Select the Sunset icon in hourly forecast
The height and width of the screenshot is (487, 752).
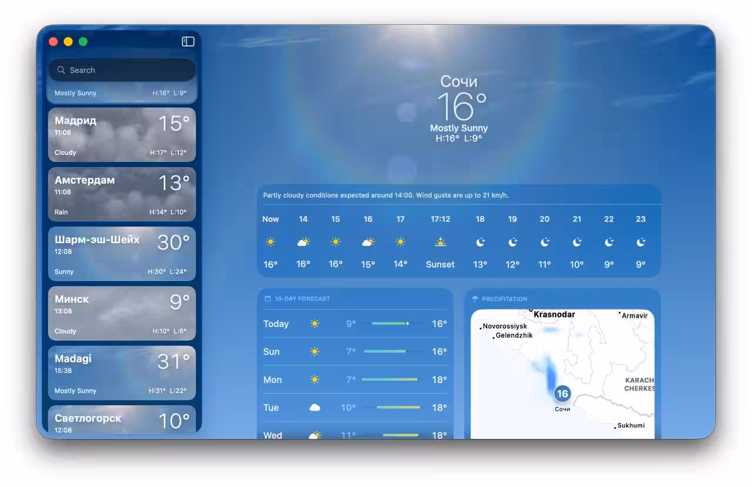440,241
